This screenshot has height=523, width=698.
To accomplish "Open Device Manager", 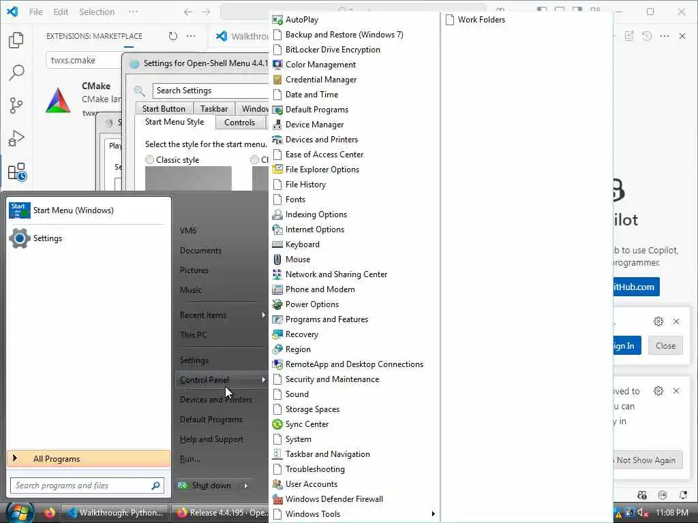I will coord(314,125).
